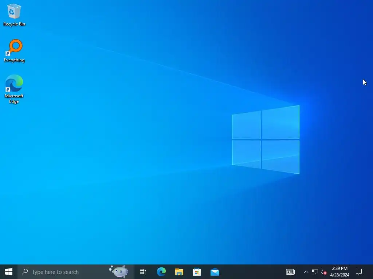Open the Action Center notifications icon
This screenshot has width=373, height=279.
click(359, 272)
